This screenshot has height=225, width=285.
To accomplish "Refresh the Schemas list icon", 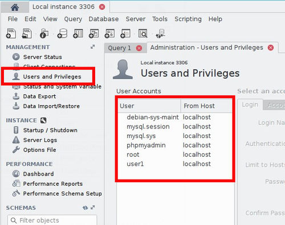I will point(85,208).
